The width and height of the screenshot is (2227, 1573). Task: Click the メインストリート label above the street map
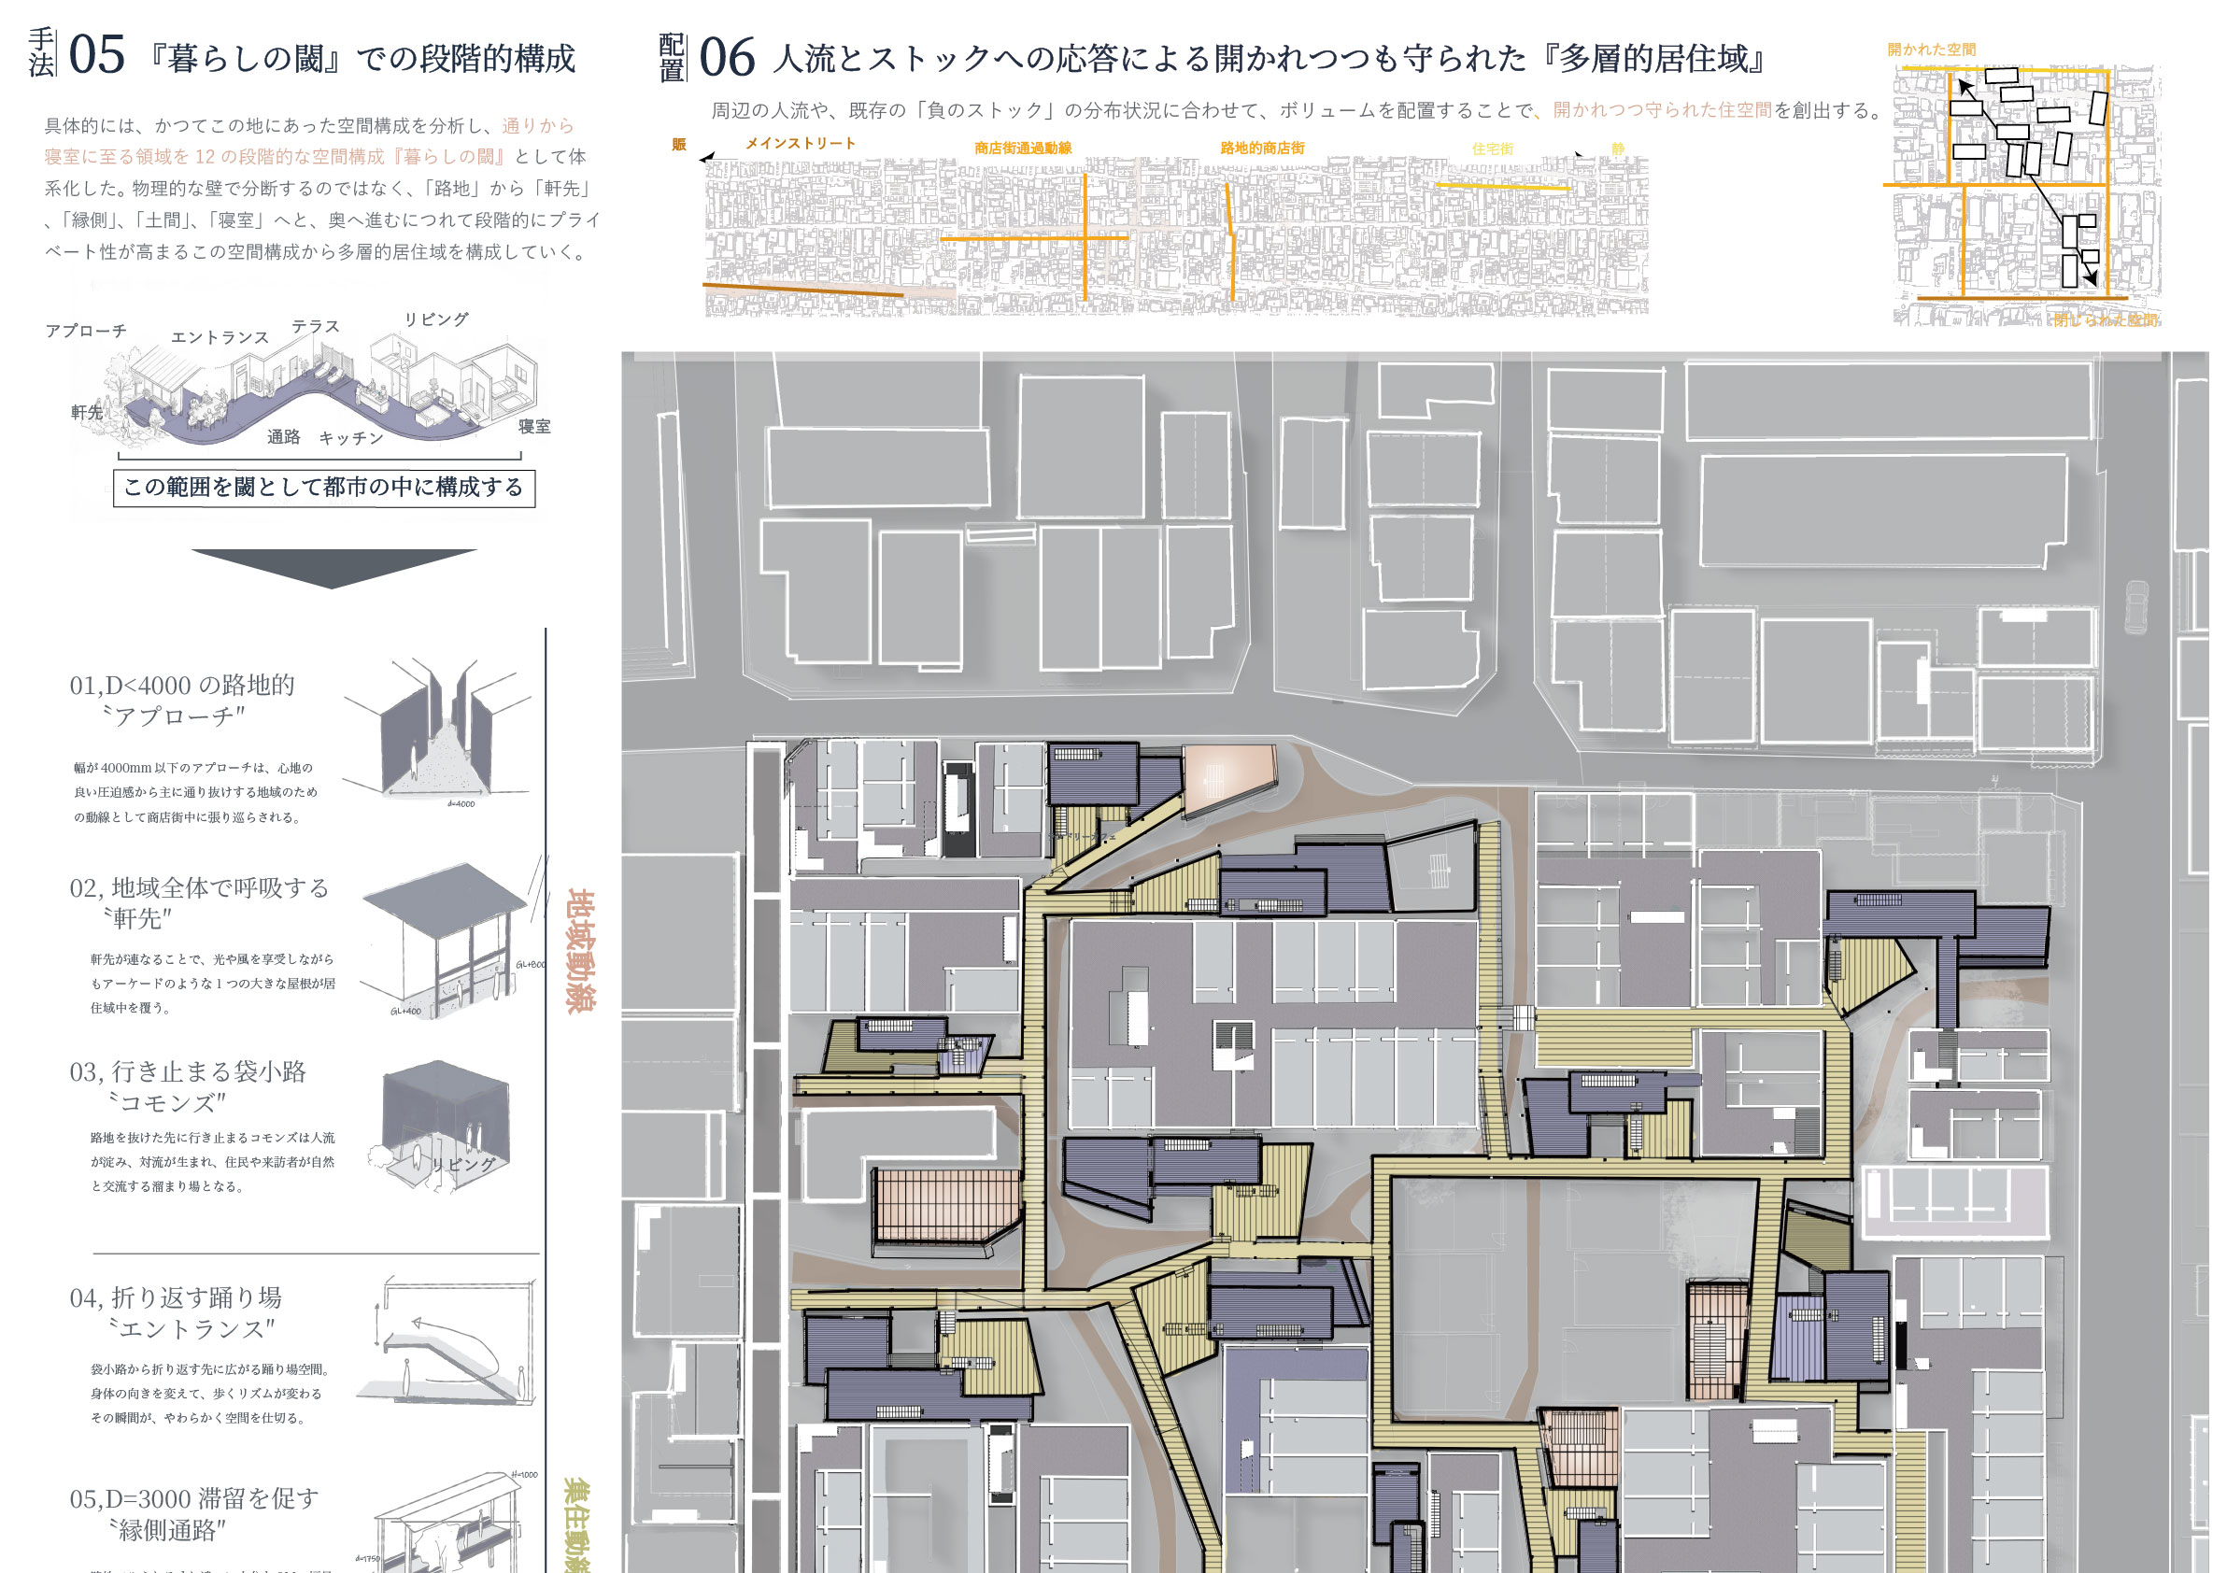pos(801,144)
